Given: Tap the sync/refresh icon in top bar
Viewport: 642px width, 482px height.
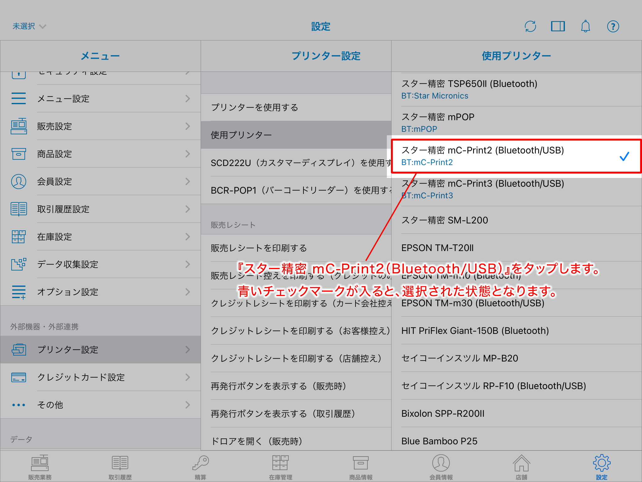Looking at the screenshot, I should [x=530, y=26].
